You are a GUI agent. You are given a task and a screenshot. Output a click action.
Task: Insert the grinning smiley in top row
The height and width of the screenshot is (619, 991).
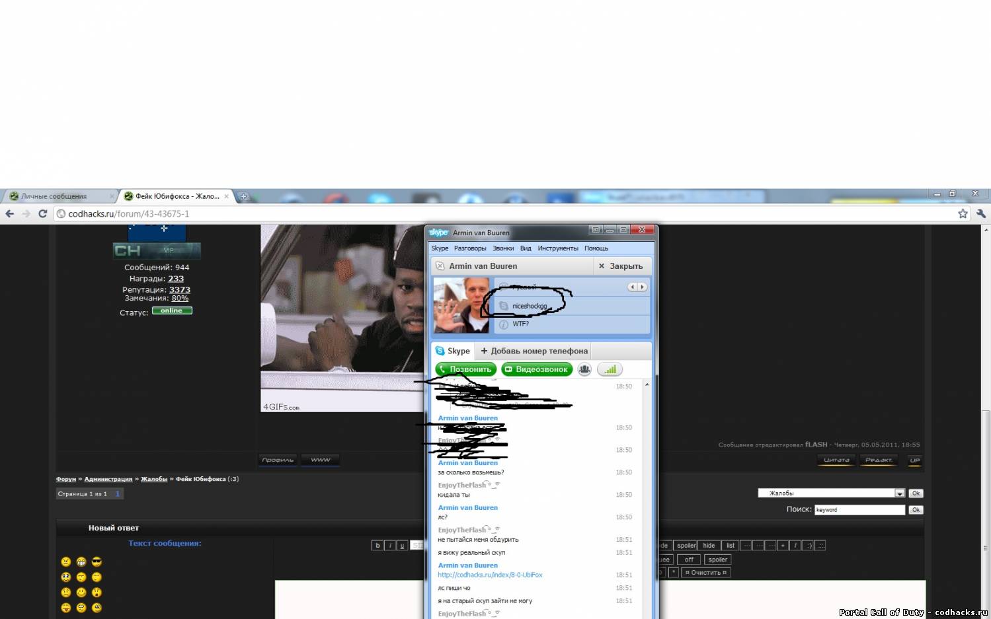81,562
